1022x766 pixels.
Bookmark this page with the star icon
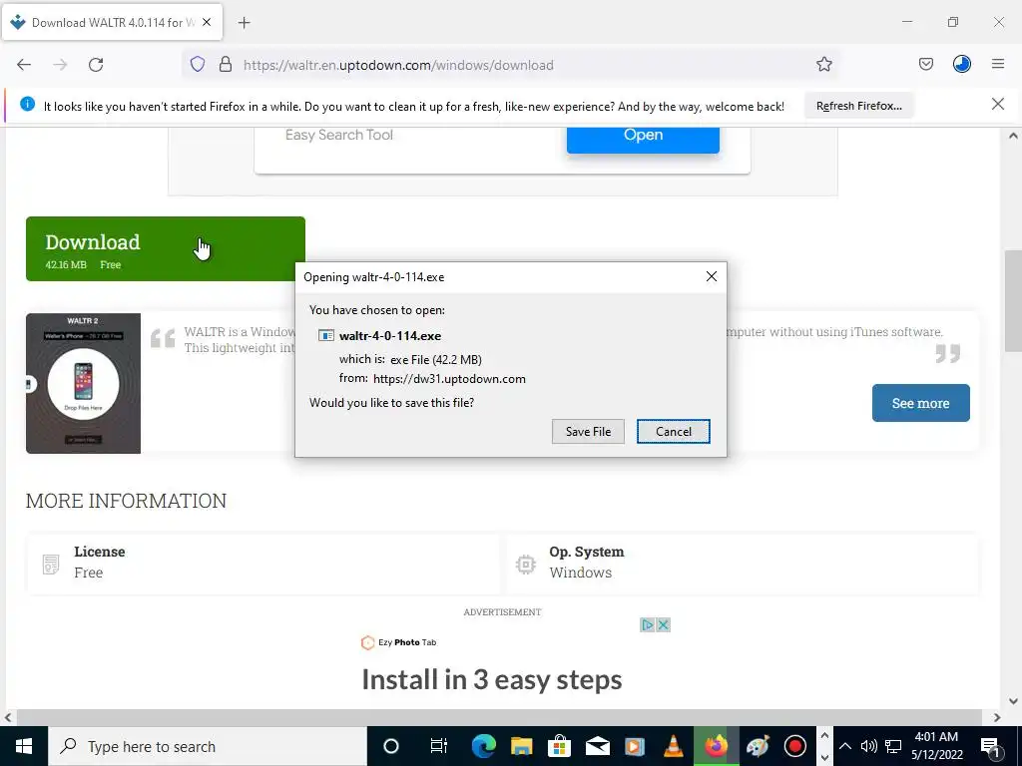pos(823,64)
